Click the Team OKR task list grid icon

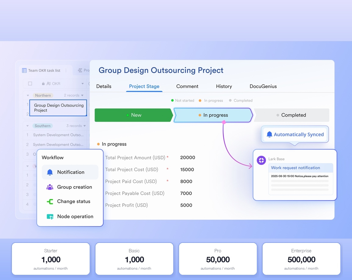point(24,71)
